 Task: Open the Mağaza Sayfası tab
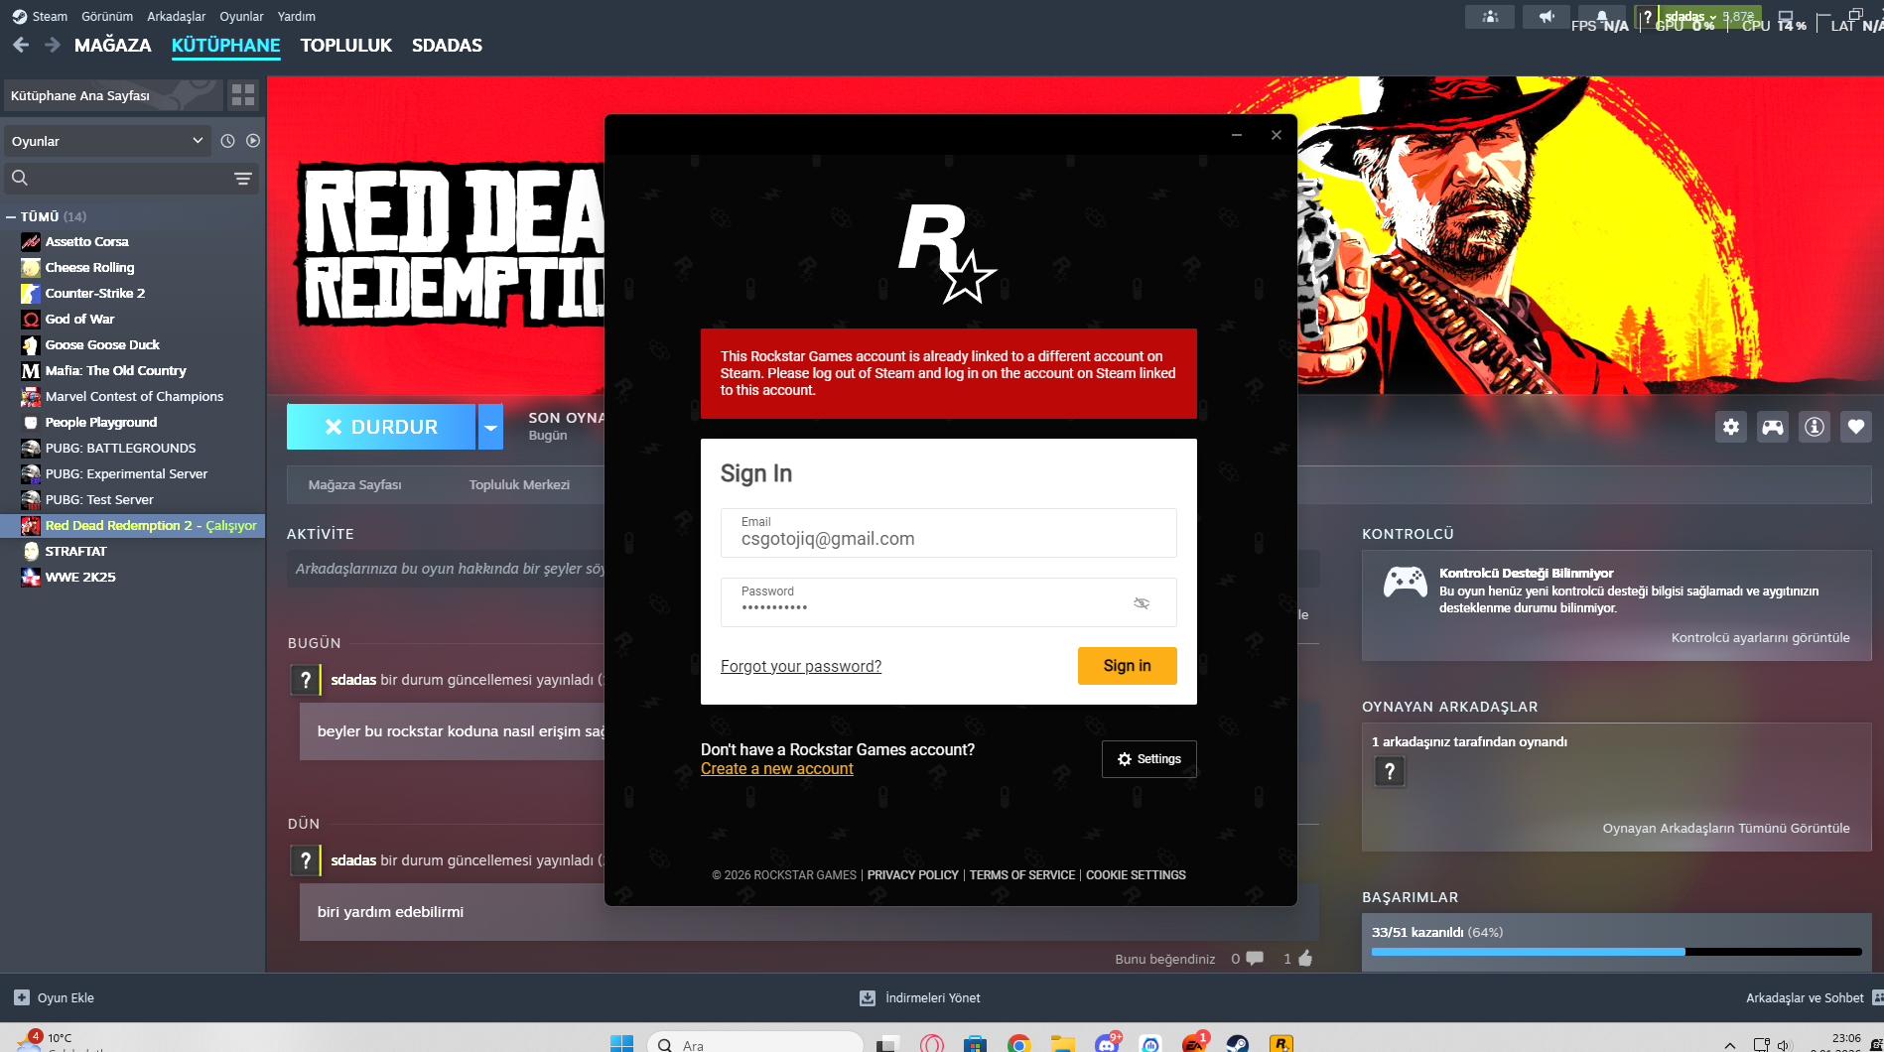pos(355,484)
